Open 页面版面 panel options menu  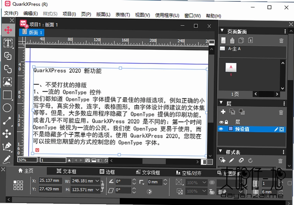(285, 31)
